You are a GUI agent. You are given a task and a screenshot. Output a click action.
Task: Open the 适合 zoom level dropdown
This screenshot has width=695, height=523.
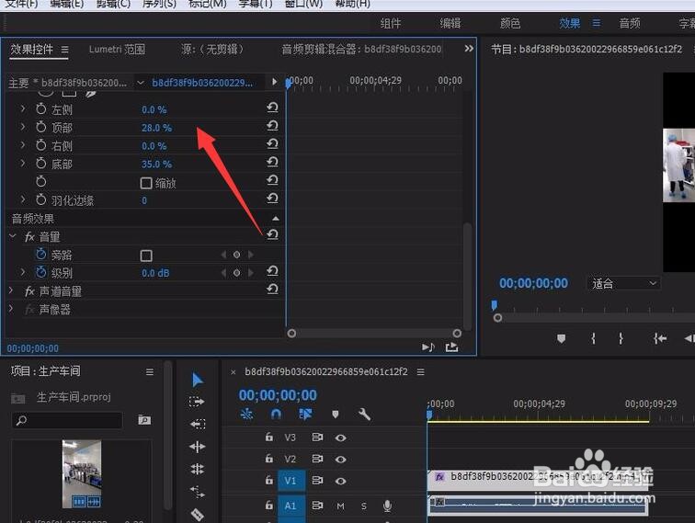click(x=623, y=283)
